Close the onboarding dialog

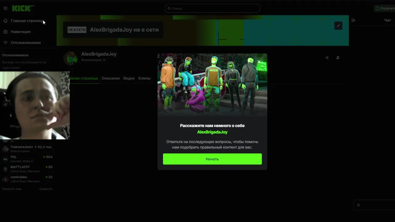coord(259,62)
